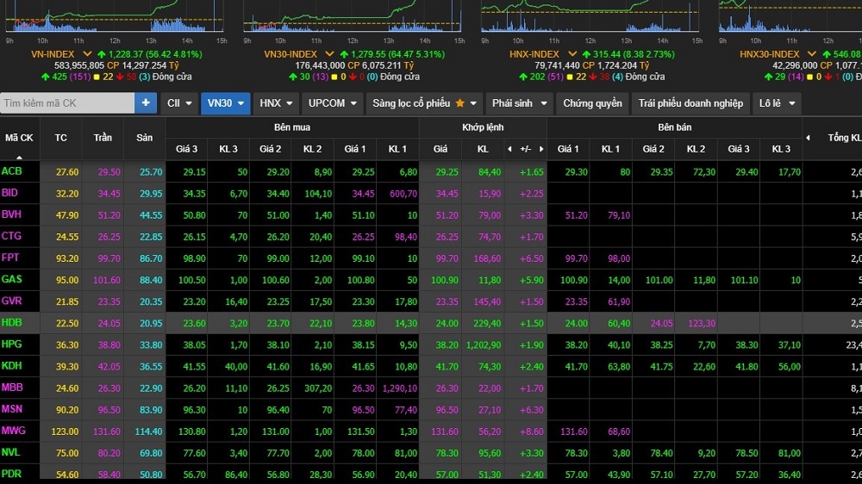Expand the Lô lẻ dropdown
The width and height of the screenshot is (862, 484).
pos(777,102)
